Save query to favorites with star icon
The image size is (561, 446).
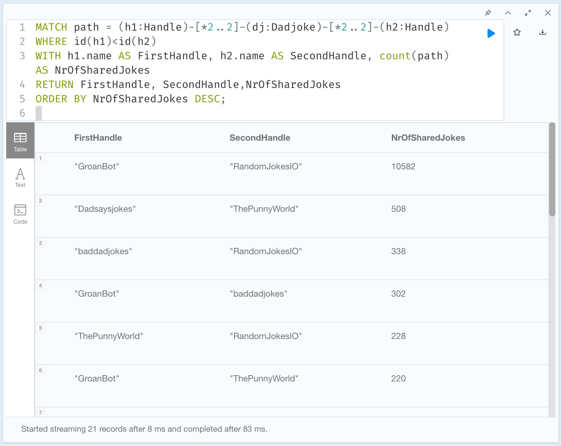pos(517,32)
